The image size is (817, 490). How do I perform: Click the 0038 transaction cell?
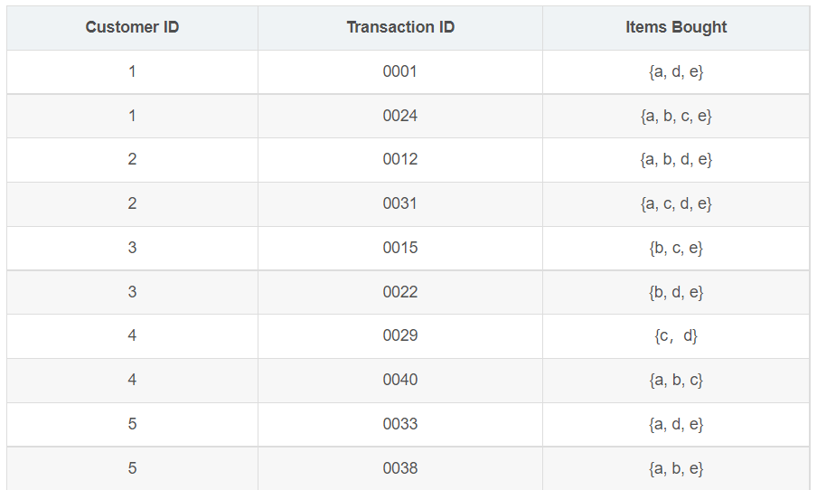tap(400, 468)
